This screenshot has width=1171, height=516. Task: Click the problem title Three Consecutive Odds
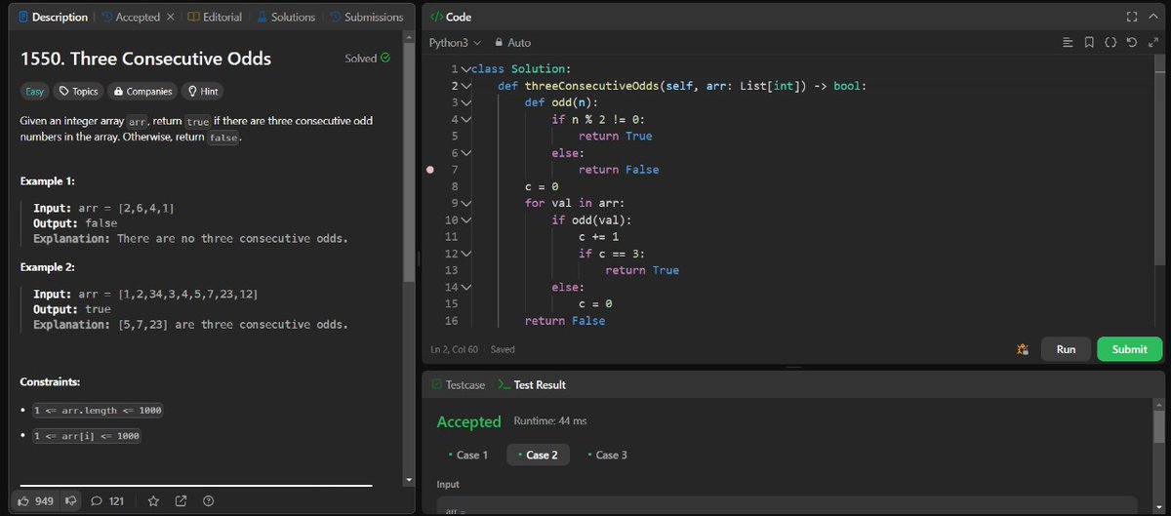(x=145, y=59)
